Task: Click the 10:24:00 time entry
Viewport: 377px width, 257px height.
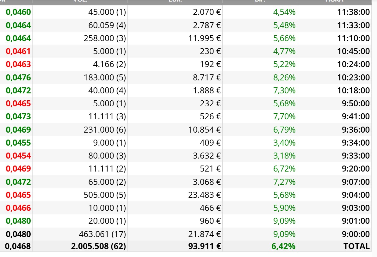Action: tap(354, 64)
